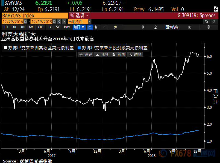220x163 pixels.
Task: Click the 4.0 y-axis label
Action: (209, 90)
